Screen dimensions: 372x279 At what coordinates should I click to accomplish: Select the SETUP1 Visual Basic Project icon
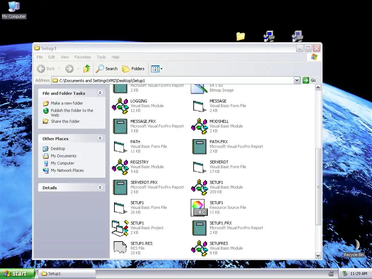[120, 228]
